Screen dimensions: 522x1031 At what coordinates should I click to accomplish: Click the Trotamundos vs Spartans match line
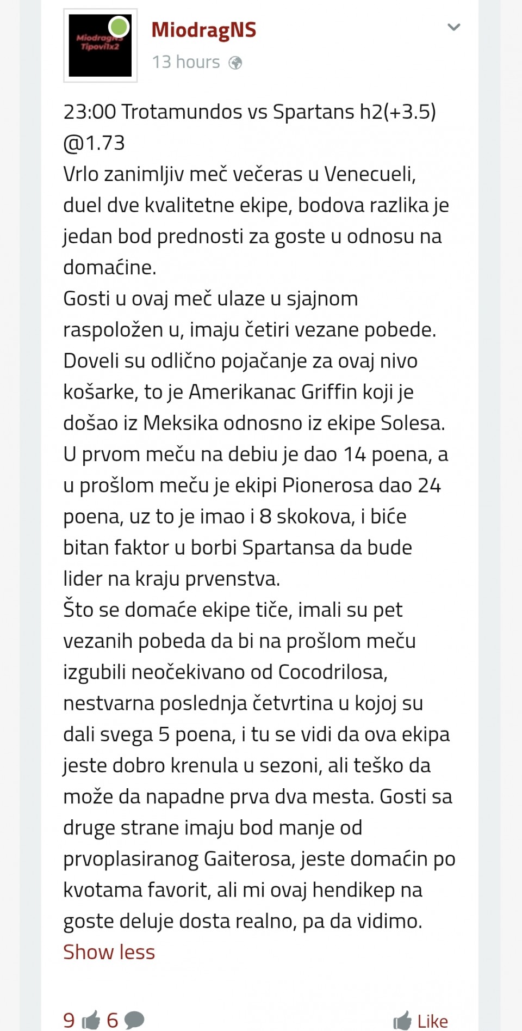250,112
